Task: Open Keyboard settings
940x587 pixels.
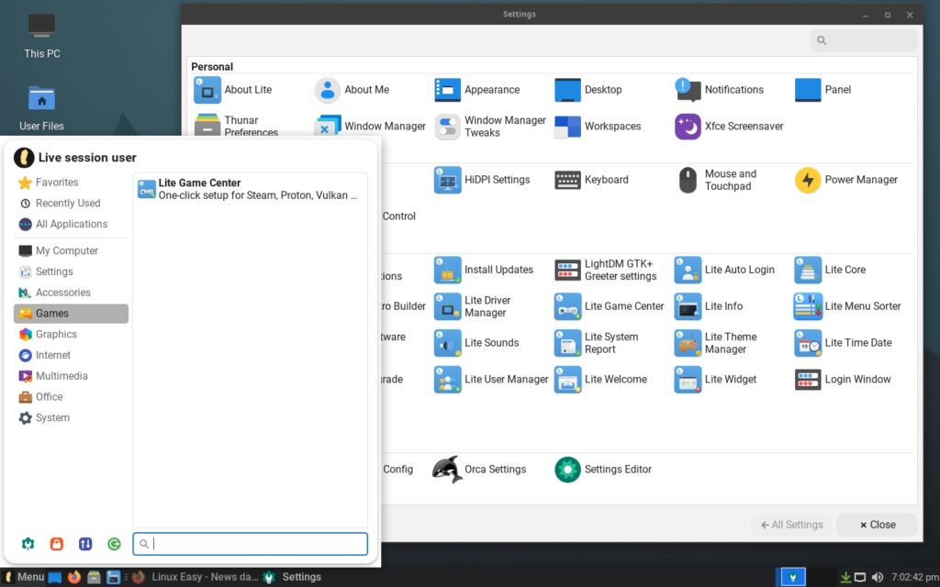Action: click(x=591, y=180)
